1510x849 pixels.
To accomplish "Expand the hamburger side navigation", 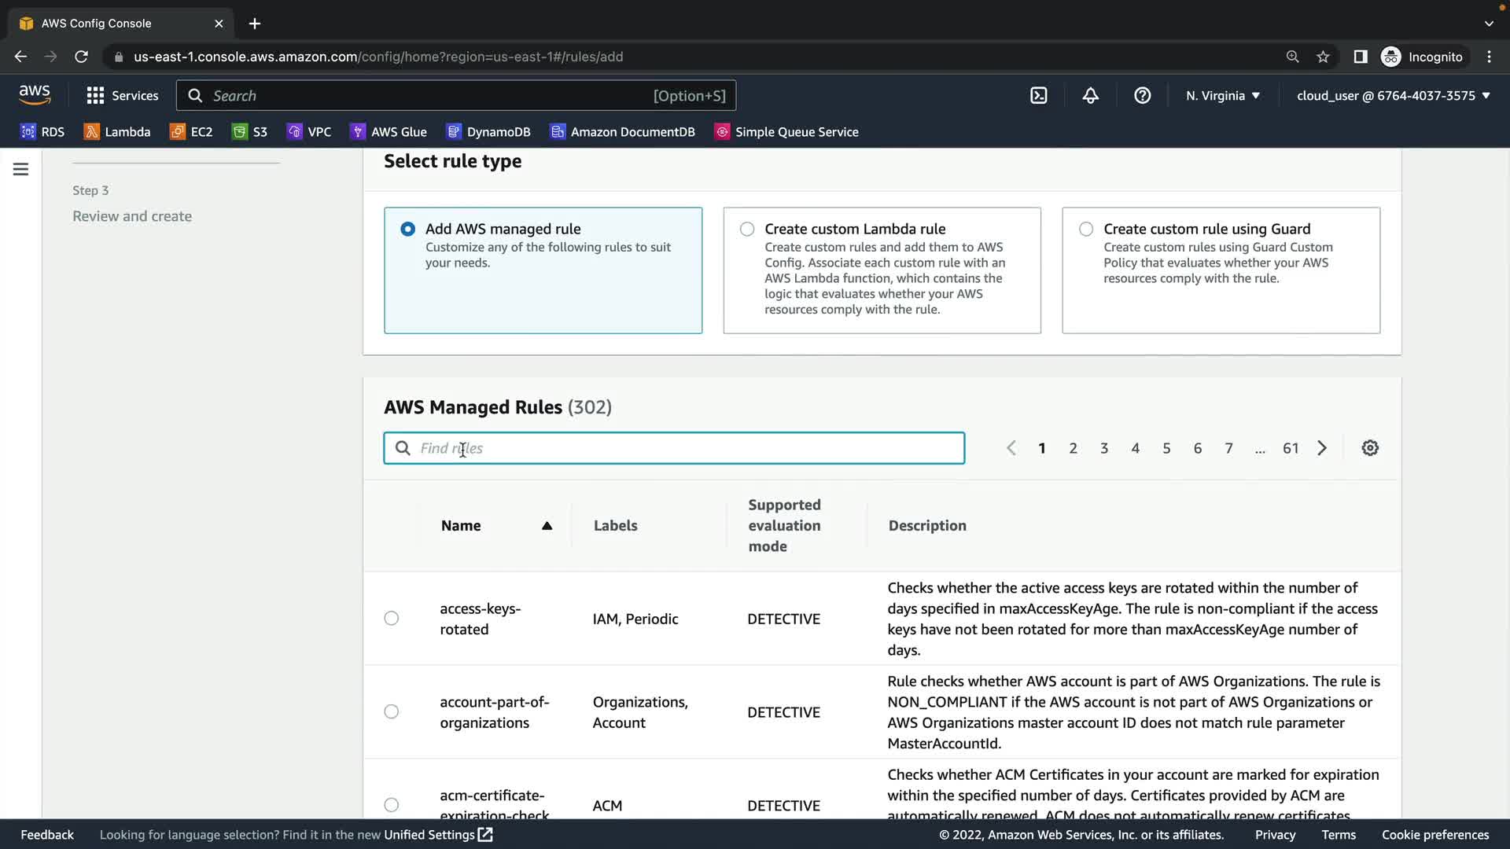I will point(20,169).
